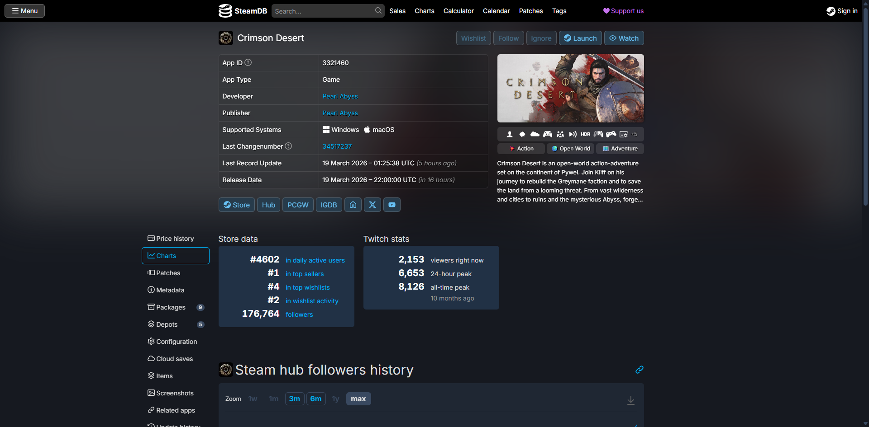Screen dimensions: 869x427
Task: Open the Patches page in top navigation
Action: coord(531,11)
